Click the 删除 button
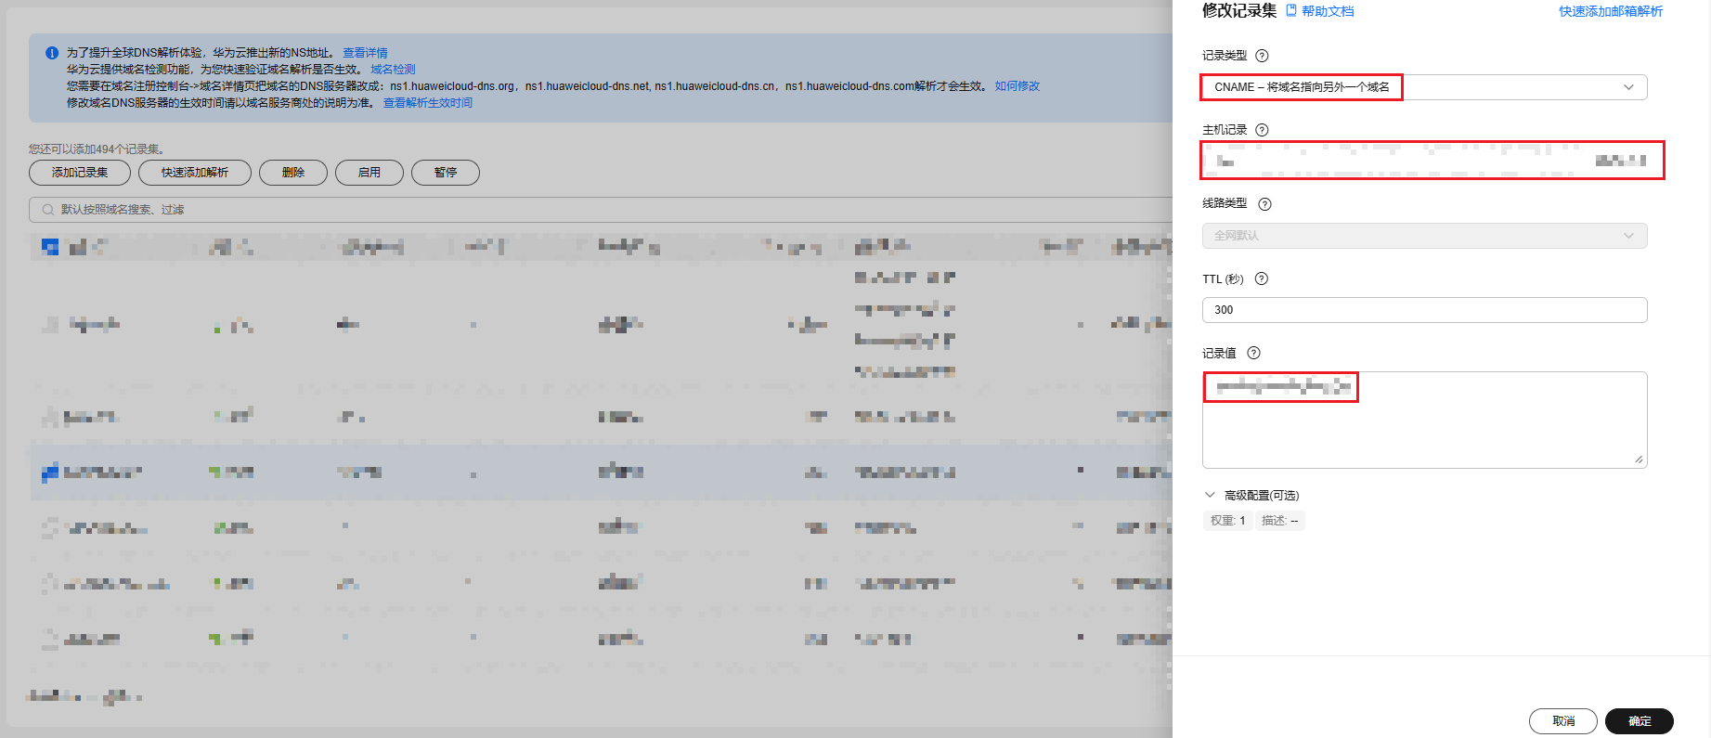 [293, 173]
